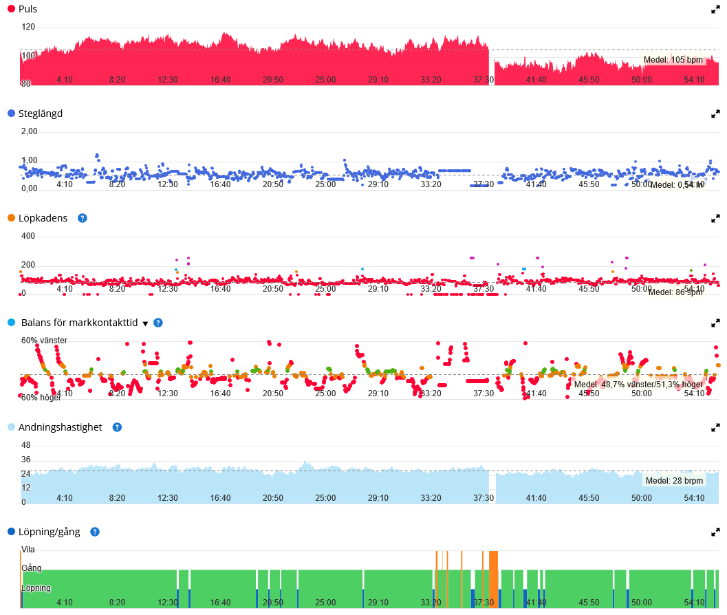Expand the Puls chart to full screen

[x=715, y=9]
